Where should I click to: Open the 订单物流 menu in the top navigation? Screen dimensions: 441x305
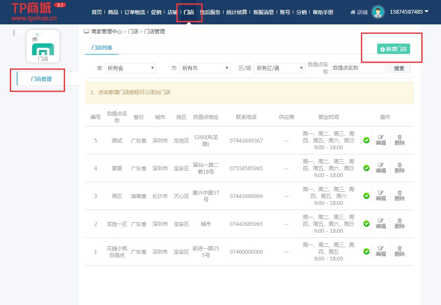[134, 12]
